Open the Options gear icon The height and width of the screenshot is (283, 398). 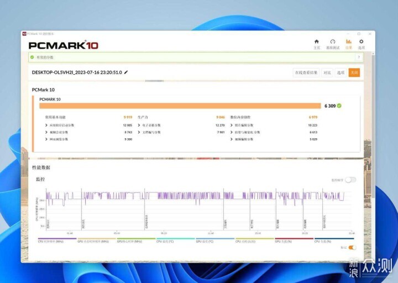coord(361,41)
